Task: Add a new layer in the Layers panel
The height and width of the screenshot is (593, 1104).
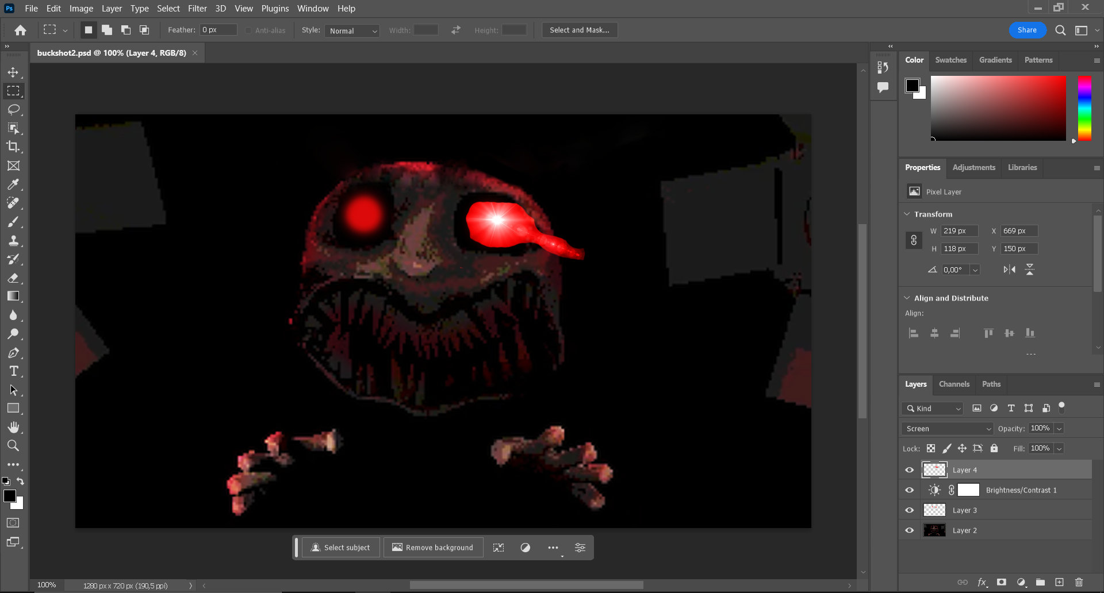Action: click(1060, 582)
